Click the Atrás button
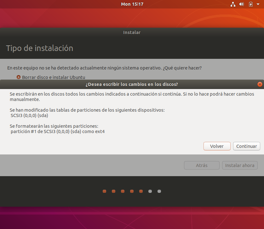This screenshot has width=264, height=229. pyautogui.click(x=202, y=165)
